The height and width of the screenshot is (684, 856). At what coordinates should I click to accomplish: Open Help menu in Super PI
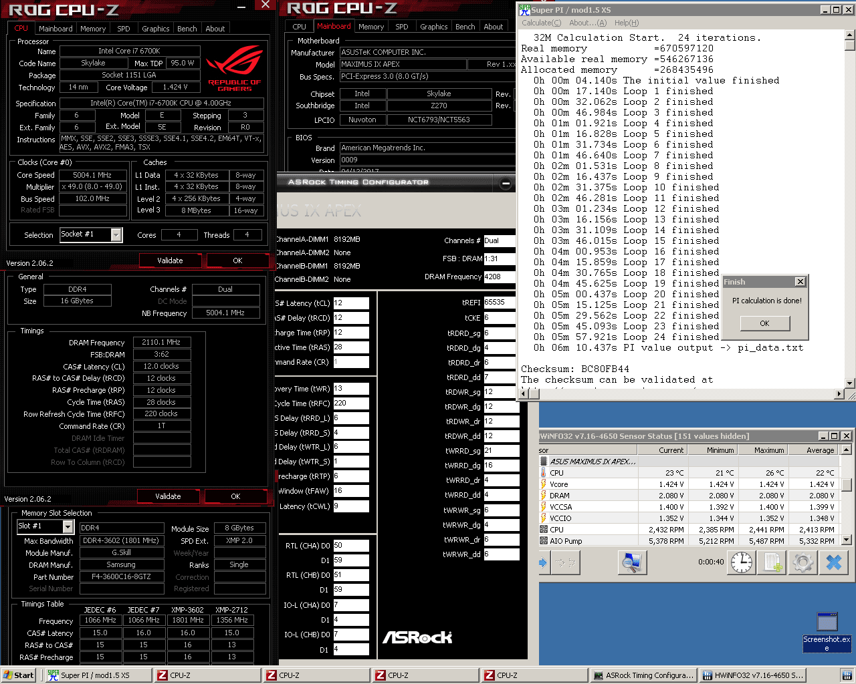pyautogui.click(x=627, y=23)
